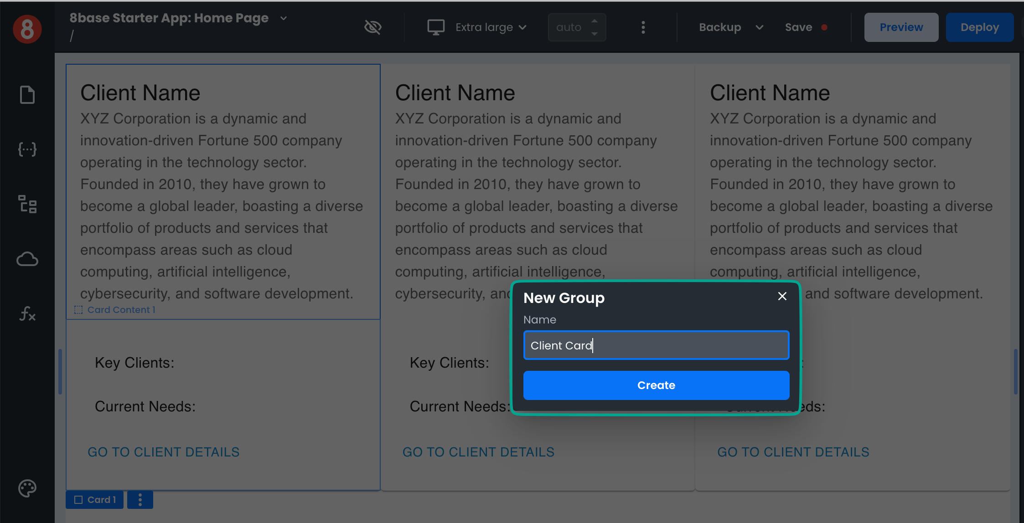Open the component tree structure icon

(x=27, y=204)
